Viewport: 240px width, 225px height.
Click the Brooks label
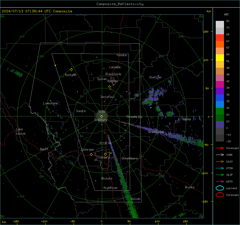[x=190, y=187]
